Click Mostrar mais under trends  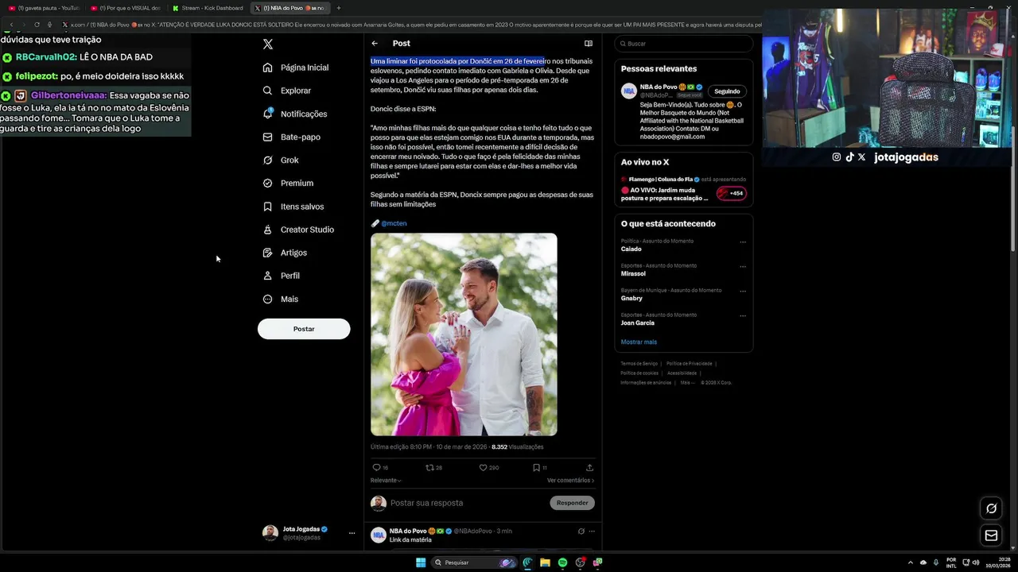(x=639, y=342)
